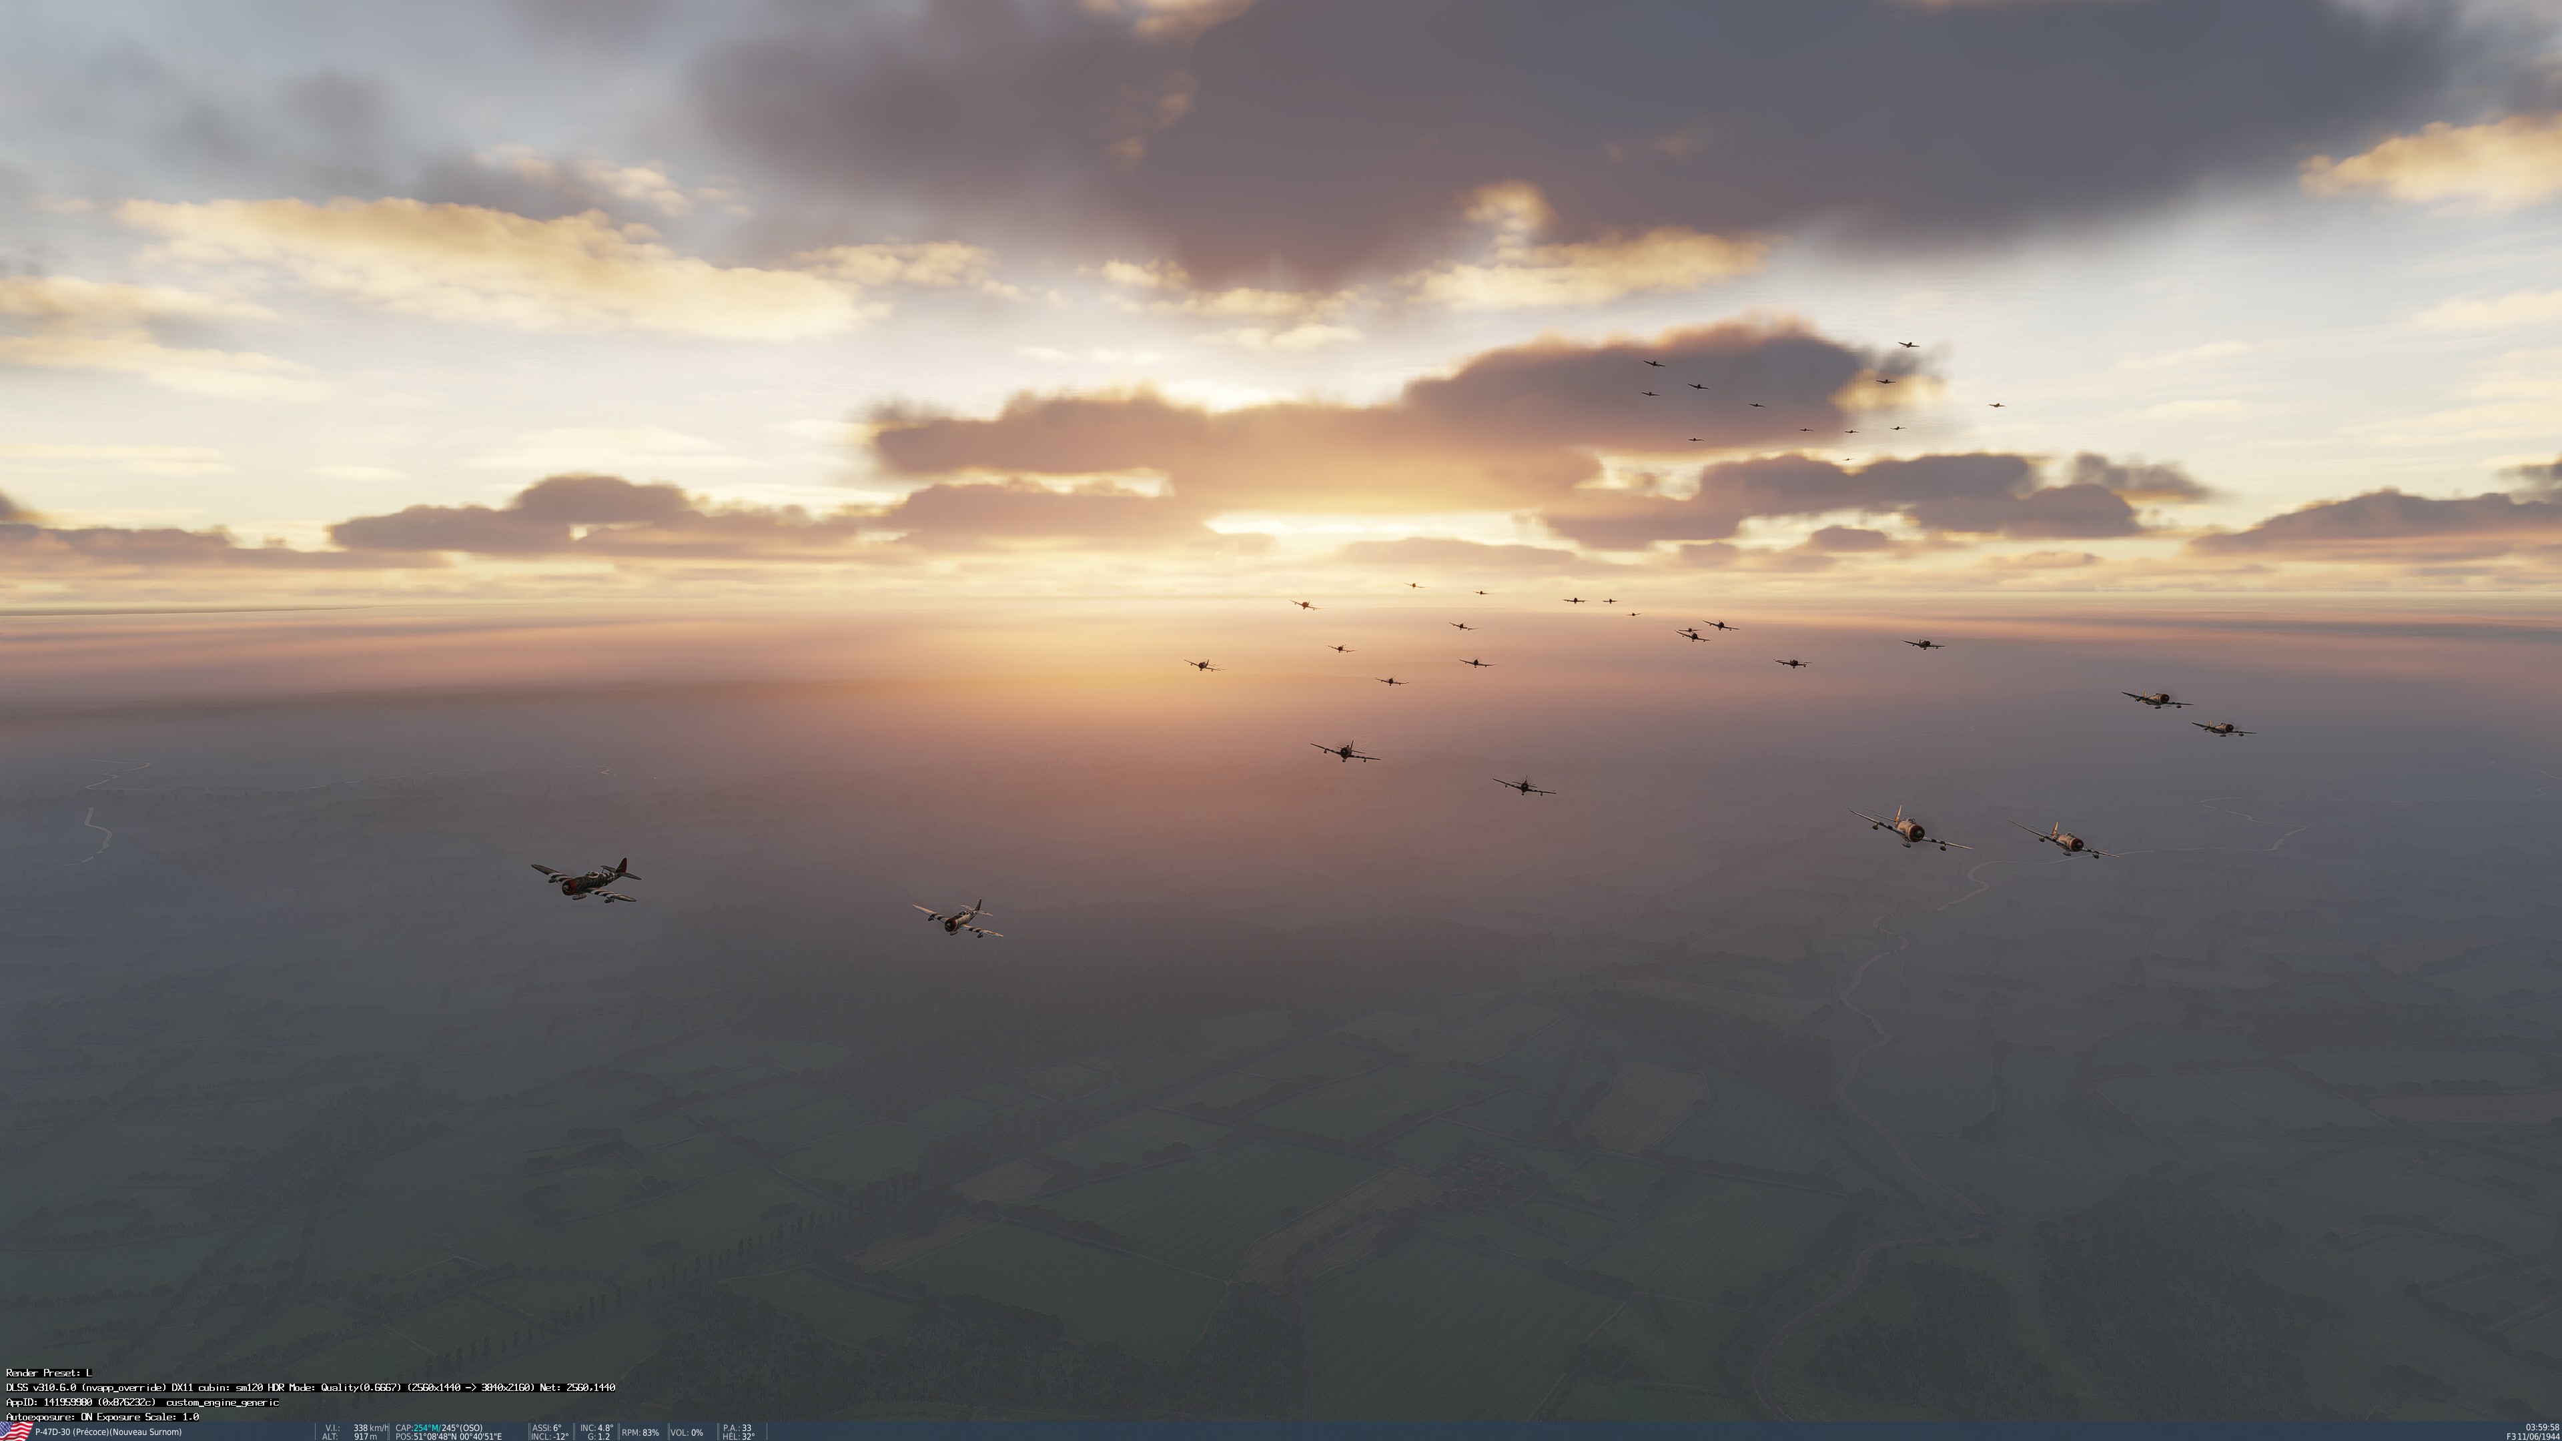The height and width of the screenshot is (1441, 2562).
Task: Click the Render Preset: L overlay text
Action: pyautogui.click(x=48, y=1372)
